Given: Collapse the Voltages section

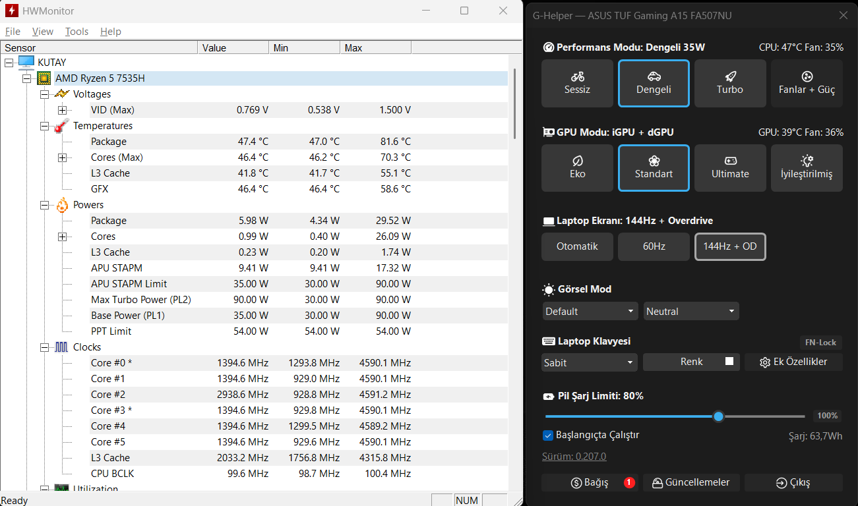Looking at the screenshot, I should (44, 94).
